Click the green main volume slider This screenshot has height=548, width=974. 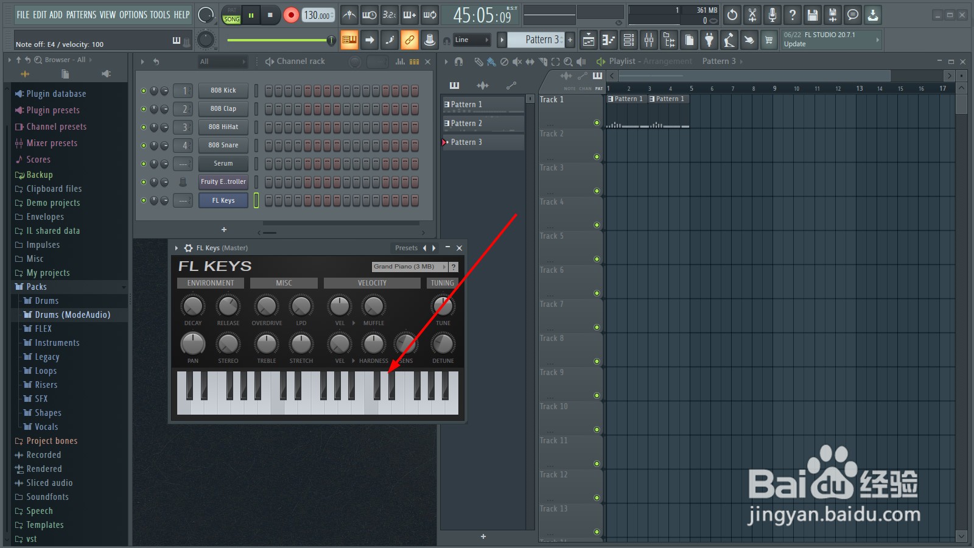click(x=280, y=40)
